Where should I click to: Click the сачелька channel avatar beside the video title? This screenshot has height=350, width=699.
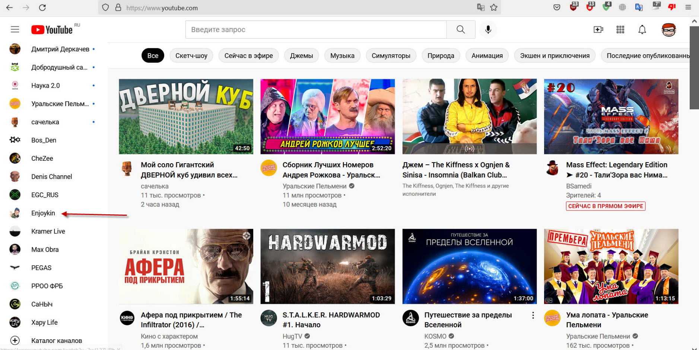(x=127, y=168)
